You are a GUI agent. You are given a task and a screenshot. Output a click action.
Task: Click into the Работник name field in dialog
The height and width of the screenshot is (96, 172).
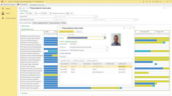pyautogui.click(x=85, y=38)
